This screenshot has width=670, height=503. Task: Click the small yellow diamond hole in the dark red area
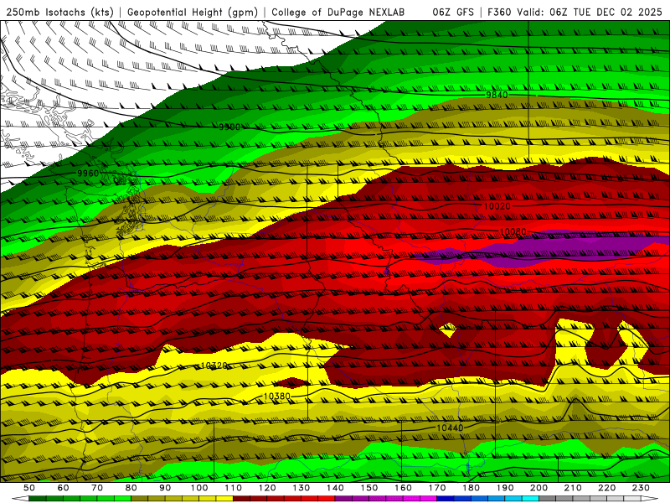coord(448,329)
